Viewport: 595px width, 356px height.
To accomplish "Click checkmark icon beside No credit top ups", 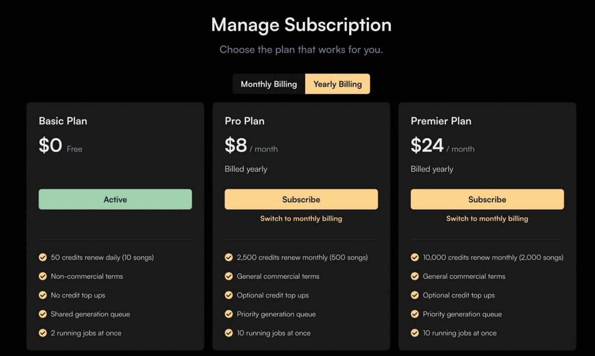I will coord(43,295).
